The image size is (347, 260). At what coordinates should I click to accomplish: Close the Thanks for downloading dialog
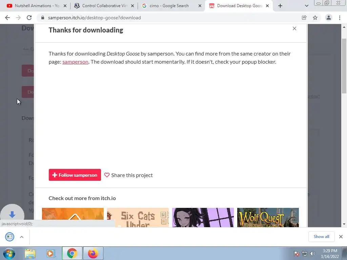(x=294, y=28)
